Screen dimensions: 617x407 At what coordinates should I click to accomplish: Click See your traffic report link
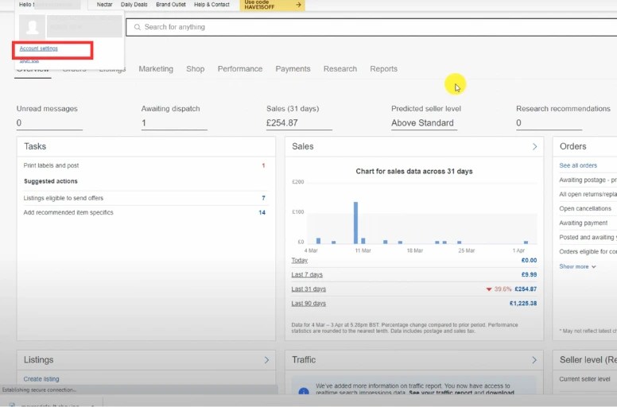tap(440, 393)
